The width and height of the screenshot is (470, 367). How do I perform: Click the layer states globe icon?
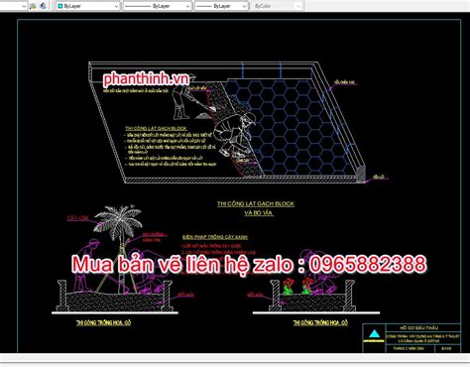[x=44, y=6]
